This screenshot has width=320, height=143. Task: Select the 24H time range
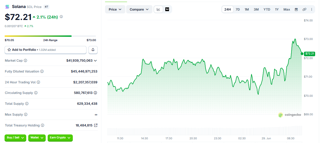click(228, 9)
